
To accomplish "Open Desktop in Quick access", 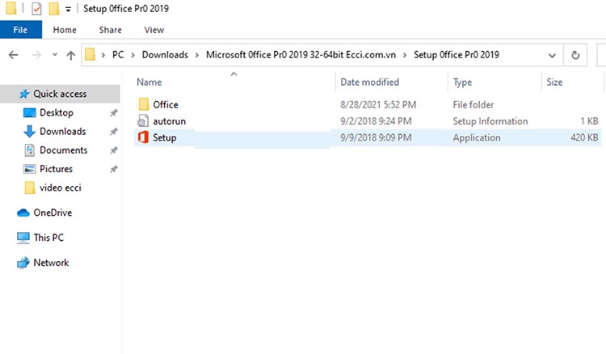I will point(57,113).
